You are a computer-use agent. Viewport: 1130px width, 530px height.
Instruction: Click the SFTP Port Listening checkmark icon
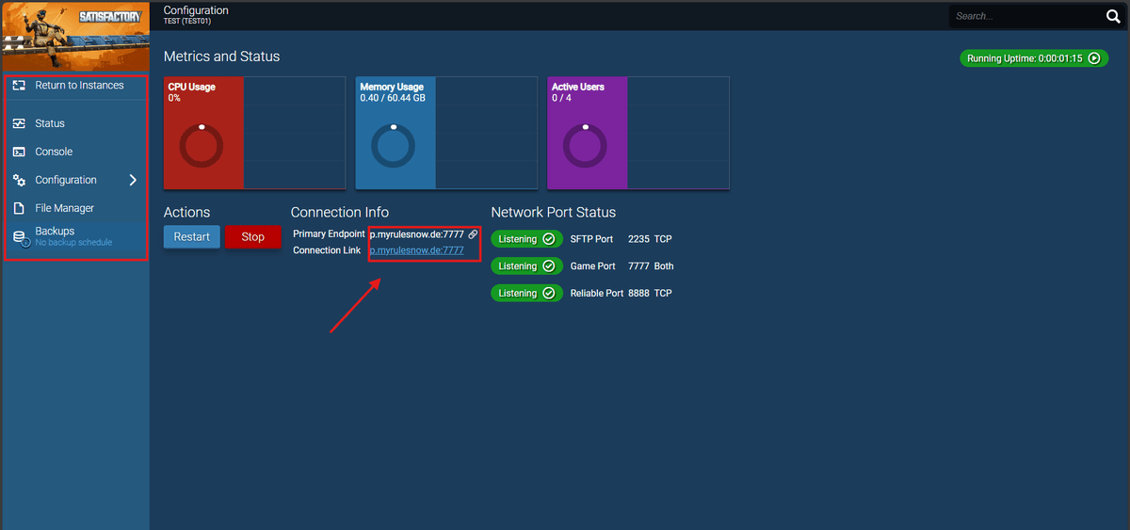549,239
